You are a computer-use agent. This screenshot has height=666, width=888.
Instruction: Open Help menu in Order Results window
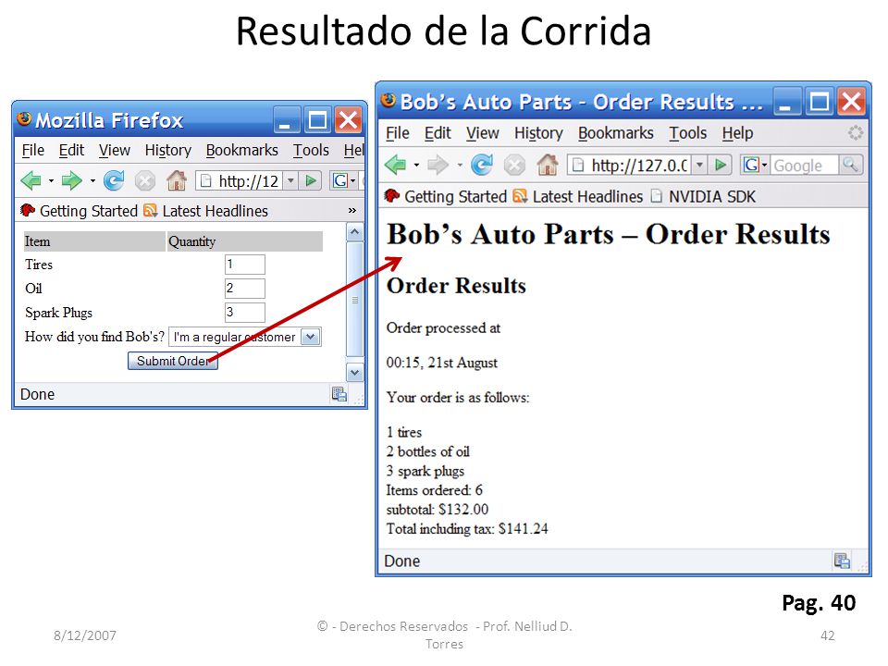click(x=737, y=133)
